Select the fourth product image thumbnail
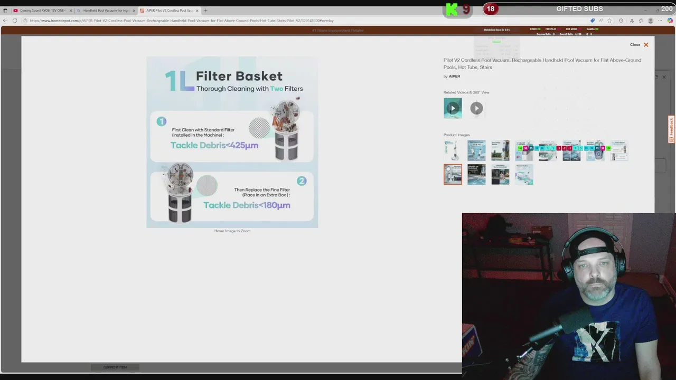The width and height of the screenshot is (676, 380). 524,150
